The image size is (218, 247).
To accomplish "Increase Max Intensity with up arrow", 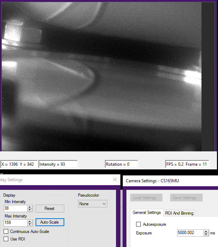I will (29, 221).
